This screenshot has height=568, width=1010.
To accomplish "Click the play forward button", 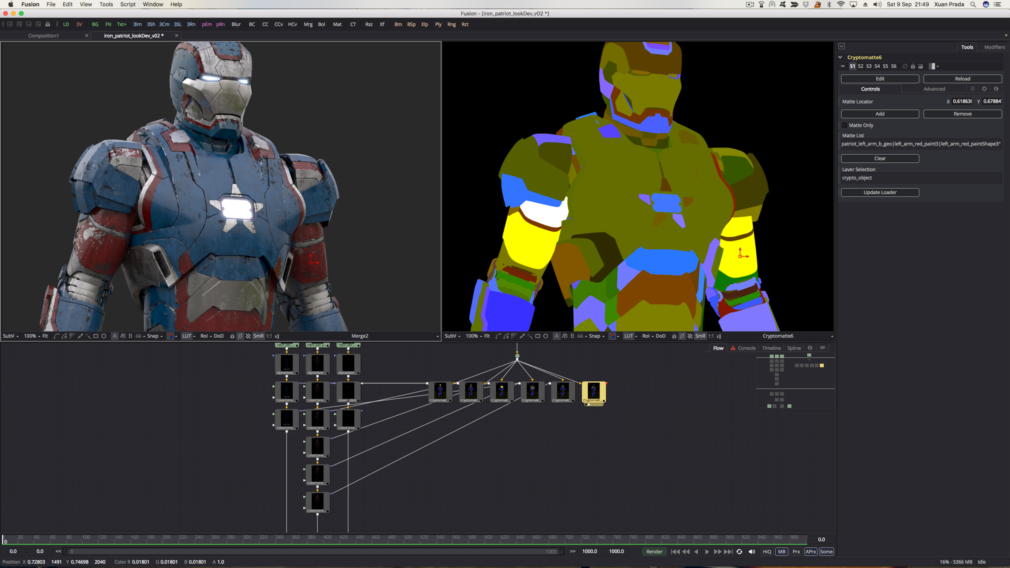I will coord(707,552).
